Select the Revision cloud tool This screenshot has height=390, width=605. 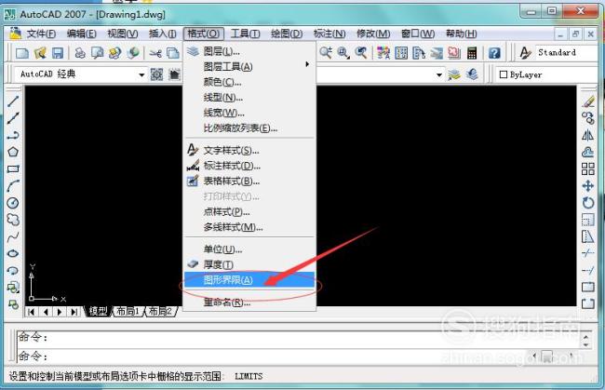click(13, 220)
